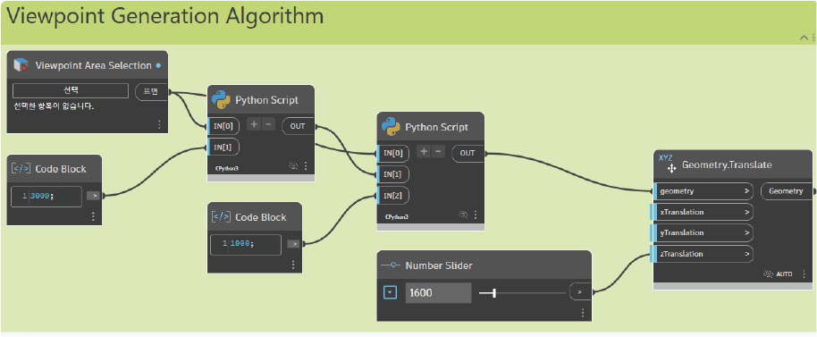Open the Viewpoint Area Selection node options dots
Viewport: 817px width, 337px height.
coord(159,124)
